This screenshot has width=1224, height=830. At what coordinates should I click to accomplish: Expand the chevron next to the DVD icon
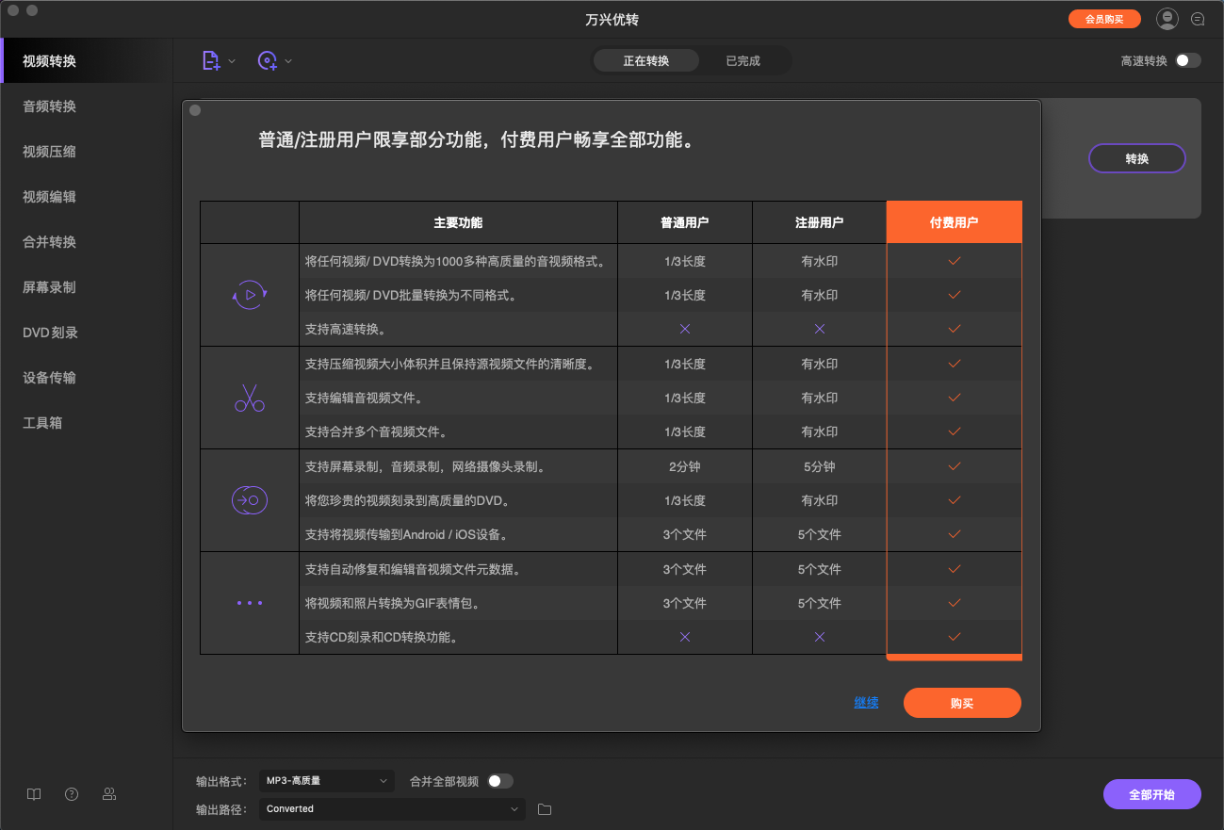(x=286, y=59)
